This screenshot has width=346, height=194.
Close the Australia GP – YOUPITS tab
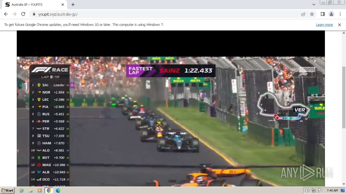(x=63, y=5)
